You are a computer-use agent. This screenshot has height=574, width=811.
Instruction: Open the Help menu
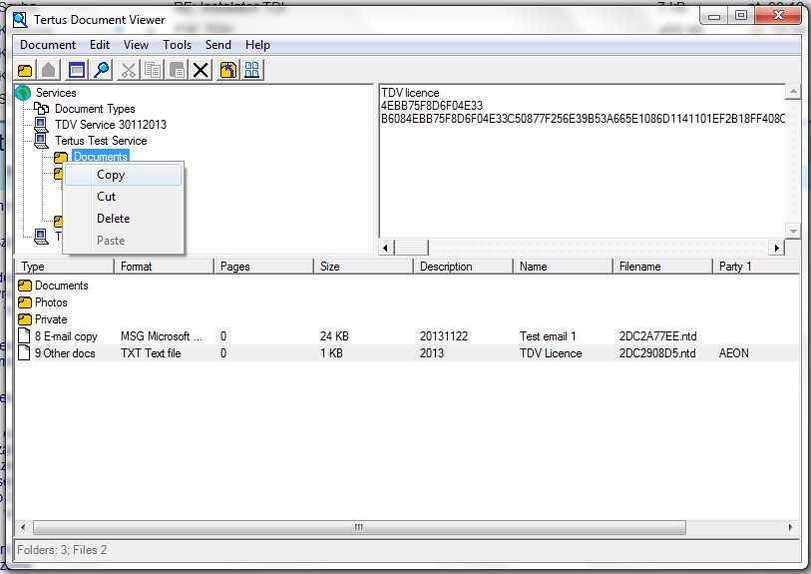tap(257, 45)
